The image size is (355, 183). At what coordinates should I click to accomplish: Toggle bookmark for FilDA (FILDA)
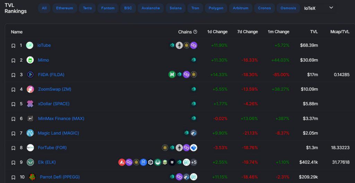tap(14, 75)
